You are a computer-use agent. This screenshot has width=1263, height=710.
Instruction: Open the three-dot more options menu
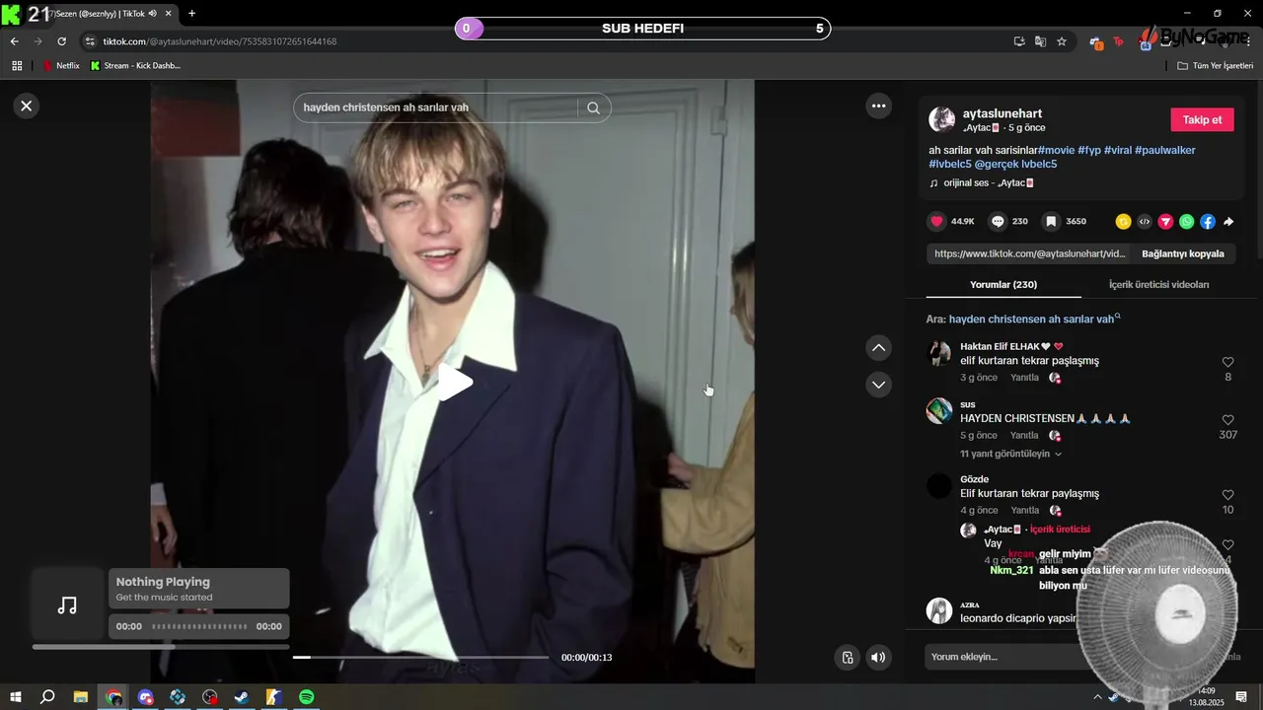[878, 106]
